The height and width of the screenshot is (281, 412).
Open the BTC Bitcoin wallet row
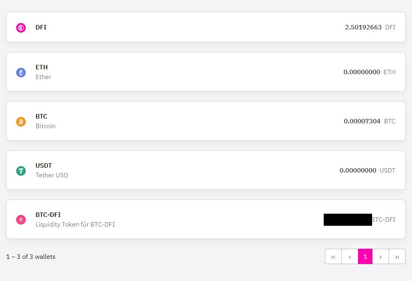(x=206, y=121)
